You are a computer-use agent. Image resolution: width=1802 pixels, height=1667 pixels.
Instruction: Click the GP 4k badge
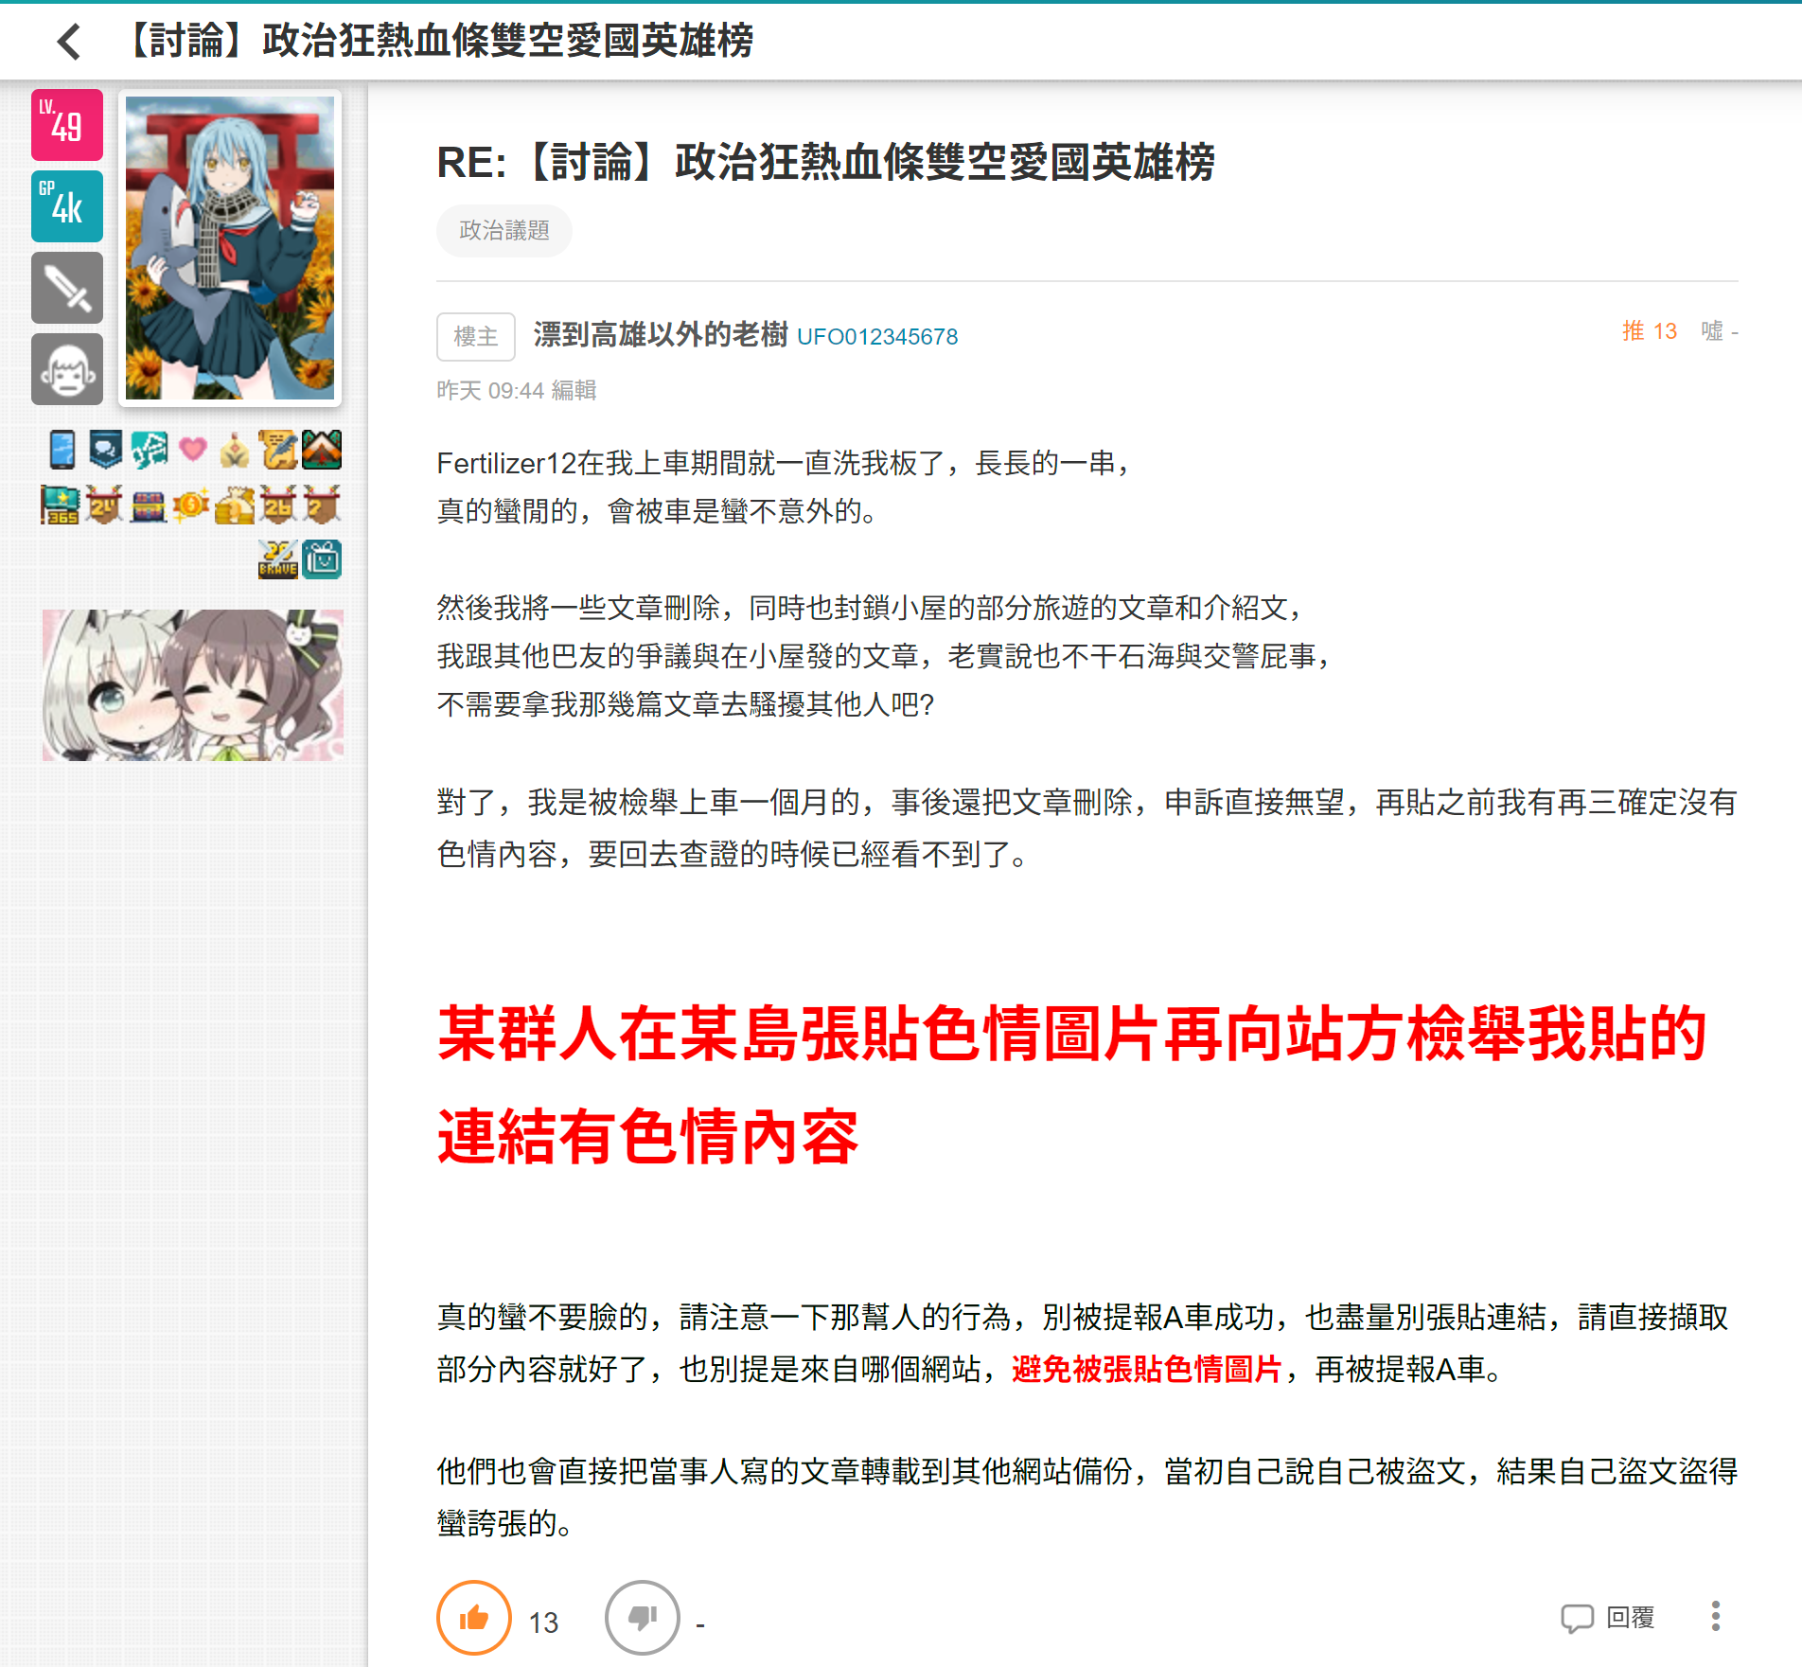[67, 206]
